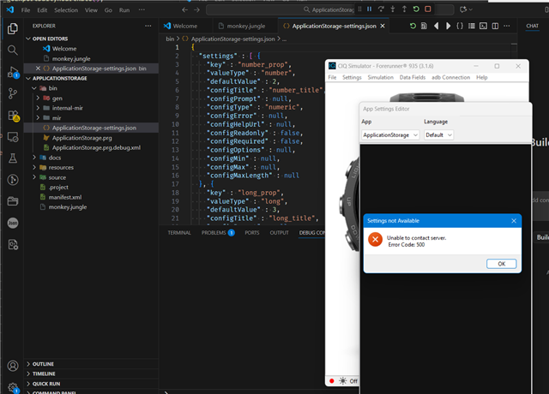Open the Simulation menu in CIQ Simulator
Screen dimensions: 549x394
pos(380,78)
